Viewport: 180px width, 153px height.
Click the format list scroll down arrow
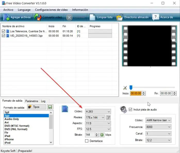[x=51, y=142]
